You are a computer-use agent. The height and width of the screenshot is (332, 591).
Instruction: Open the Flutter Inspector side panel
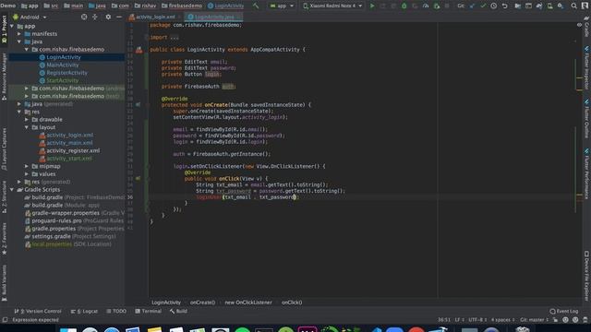(x=586, y=68)
